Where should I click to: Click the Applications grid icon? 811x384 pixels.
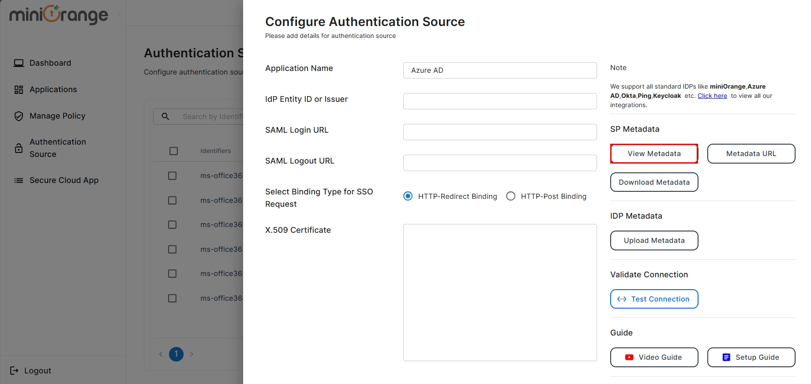click(x=19, y=89)
